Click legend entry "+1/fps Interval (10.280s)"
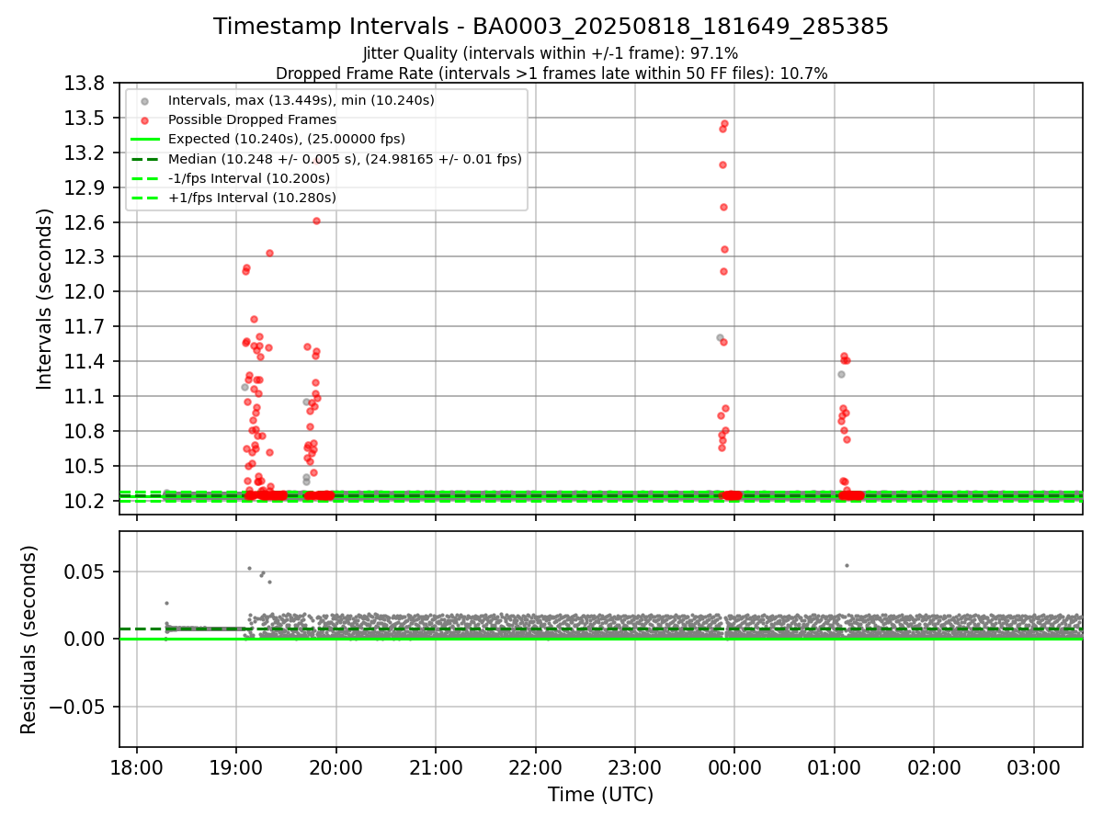 point(252,198)
